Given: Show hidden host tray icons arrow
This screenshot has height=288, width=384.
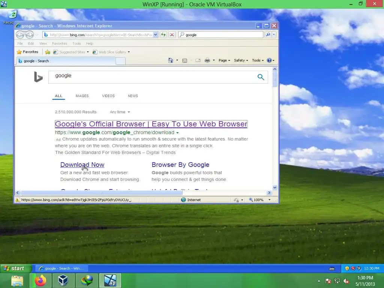Looking at the screenshot, I should (x=319, y=281).
